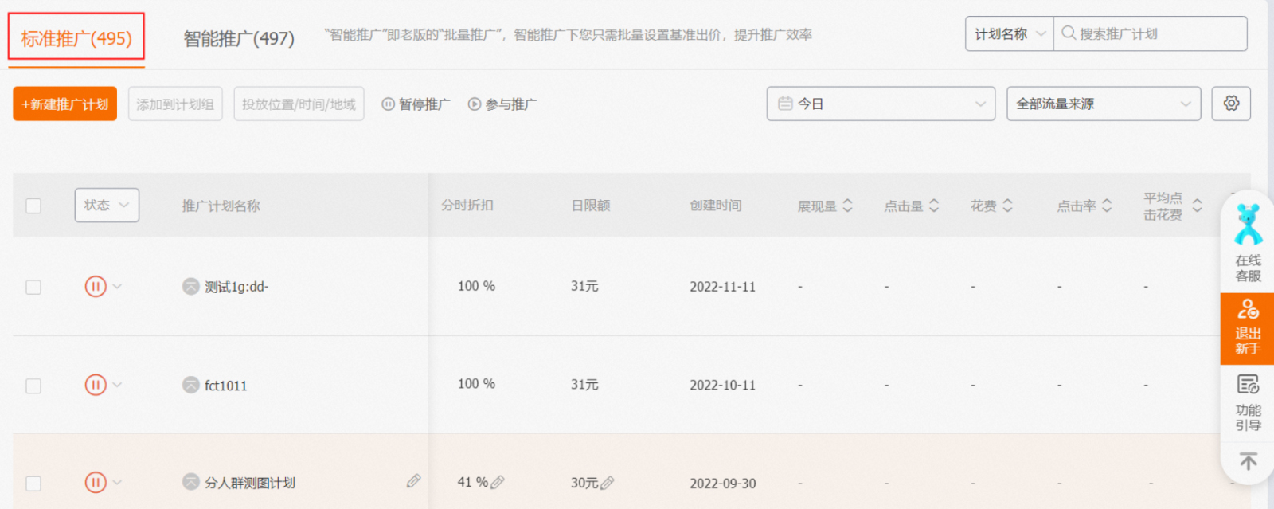Open the 今日 date range dropdown

pos(881,104)
